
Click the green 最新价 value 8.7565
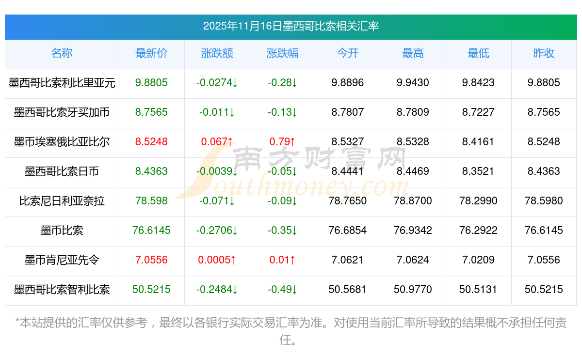[x=152, y=112]
